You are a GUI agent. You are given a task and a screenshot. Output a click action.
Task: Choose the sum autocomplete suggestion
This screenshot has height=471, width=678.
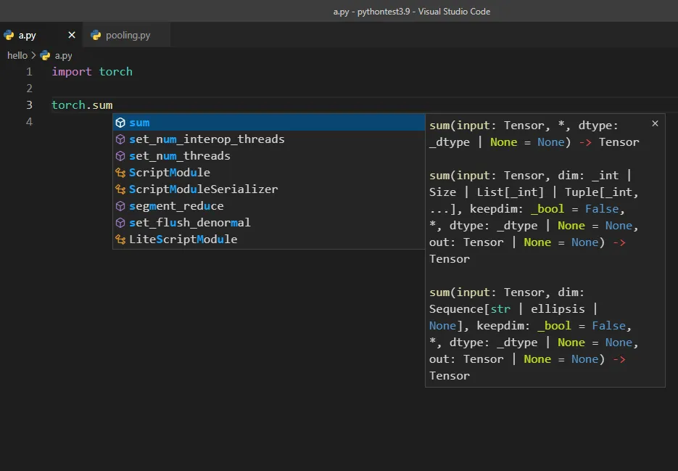[x=268, y=123]
